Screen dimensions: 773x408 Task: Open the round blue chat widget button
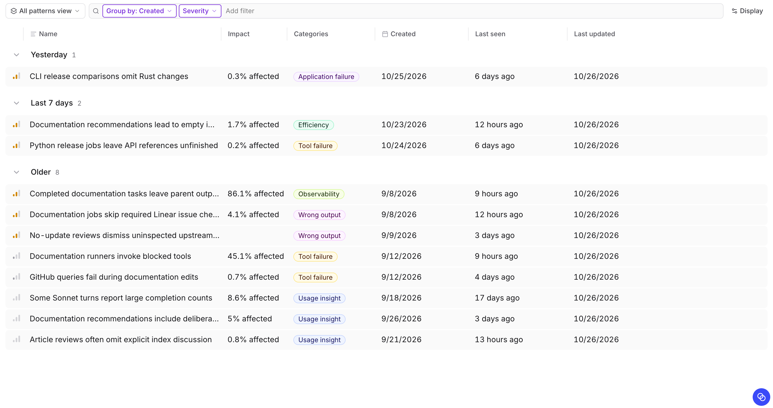[761, 397]
